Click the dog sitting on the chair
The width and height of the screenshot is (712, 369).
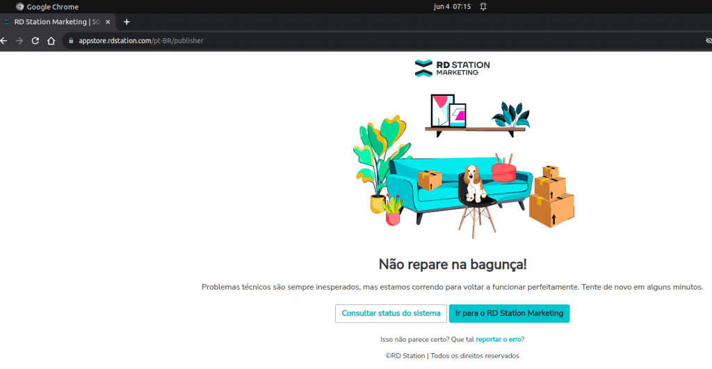(x=474, y=181)
